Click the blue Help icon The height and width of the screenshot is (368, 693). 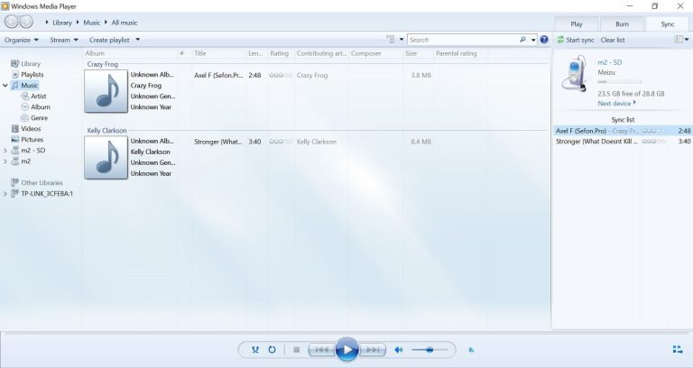coord(545,40)
